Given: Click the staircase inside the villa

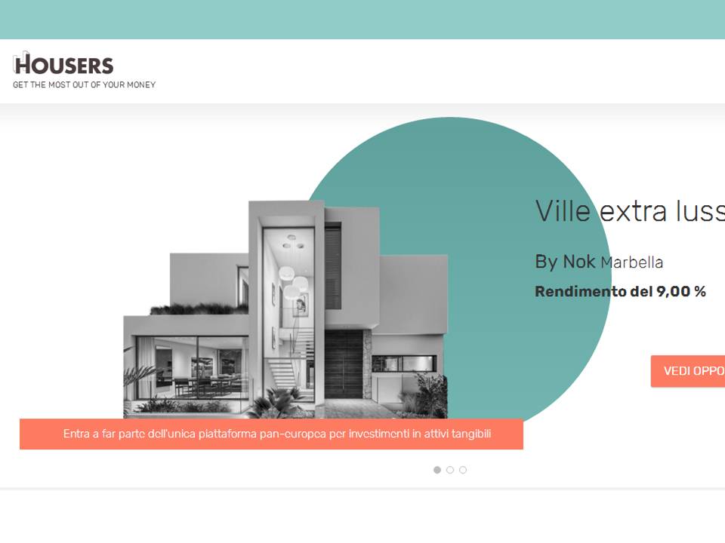Looking at the screenshot, I should coord(287,370).
